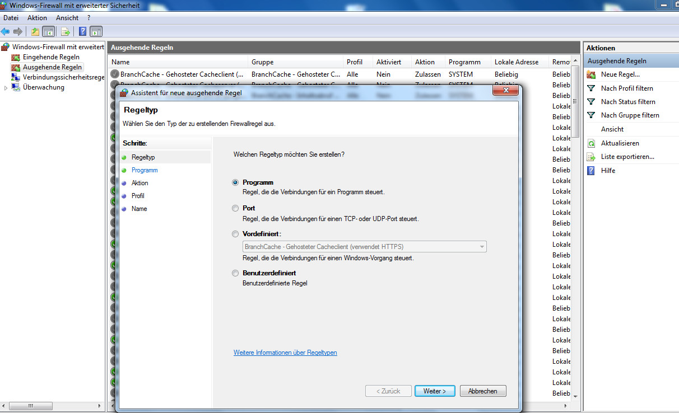679x413 pixels.
Task: Sort by the Profil column header
Action: point(358,62)
